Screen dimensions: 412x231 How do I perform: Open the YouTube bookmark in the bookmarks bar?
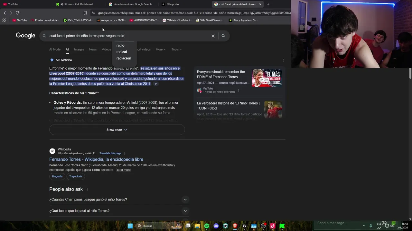coord(20,20)
